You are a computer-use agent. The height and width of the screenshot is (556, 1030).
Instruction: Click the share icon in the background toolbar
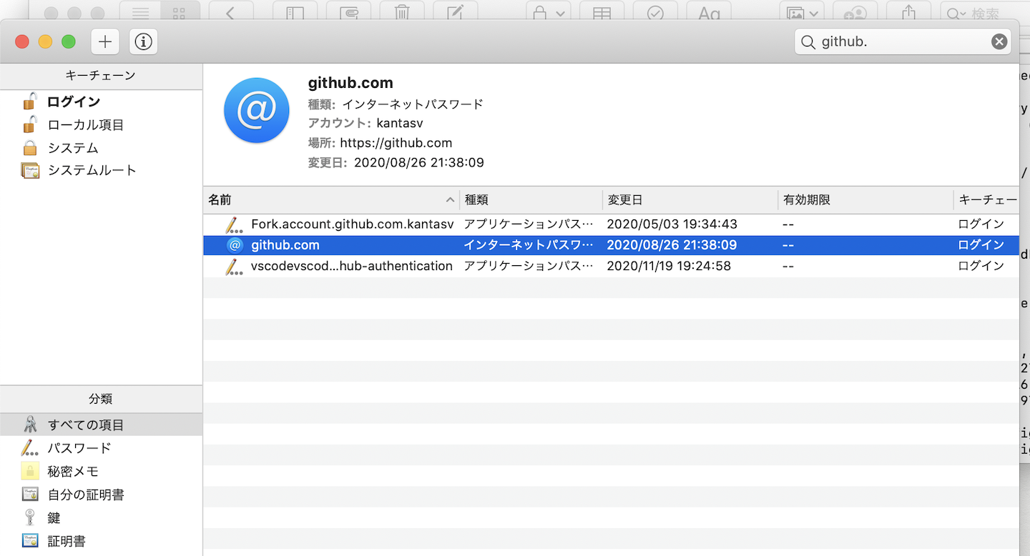coord(908,12)
